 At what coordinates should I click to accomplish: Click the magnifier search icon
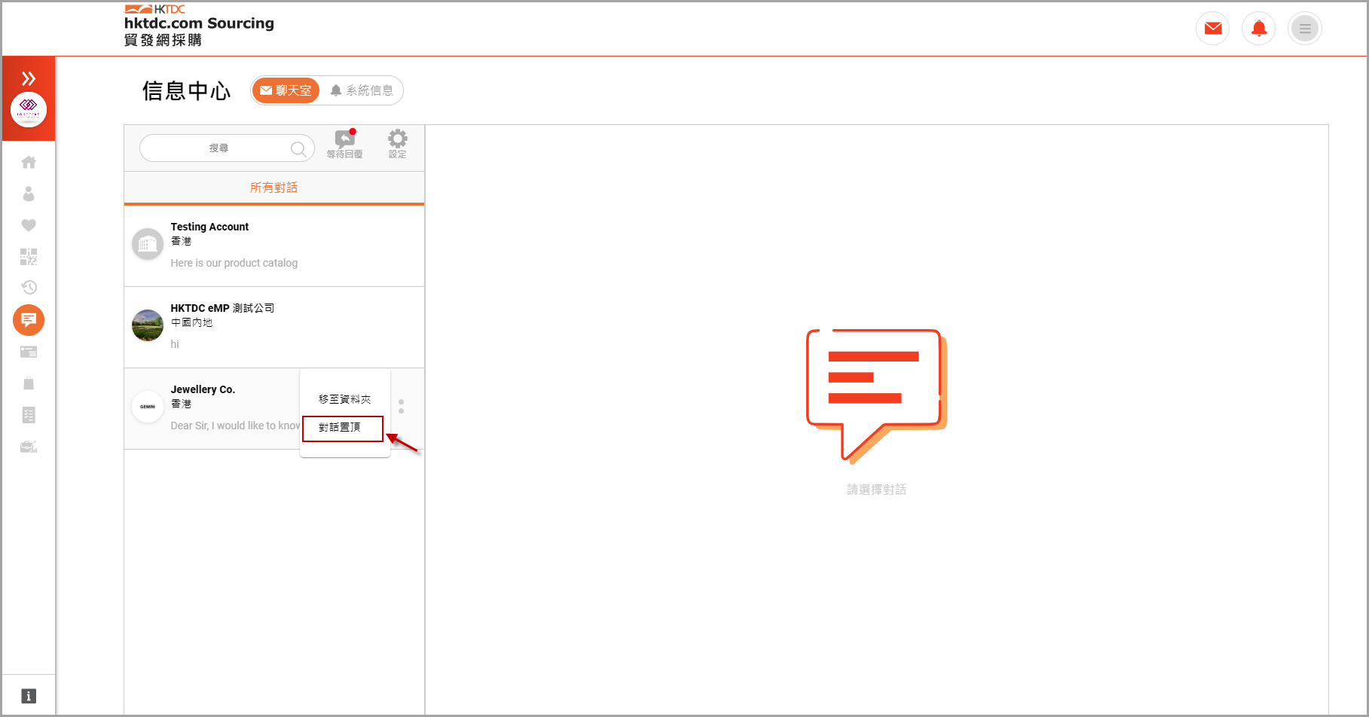pyautogui.click(x=298, y=148)
